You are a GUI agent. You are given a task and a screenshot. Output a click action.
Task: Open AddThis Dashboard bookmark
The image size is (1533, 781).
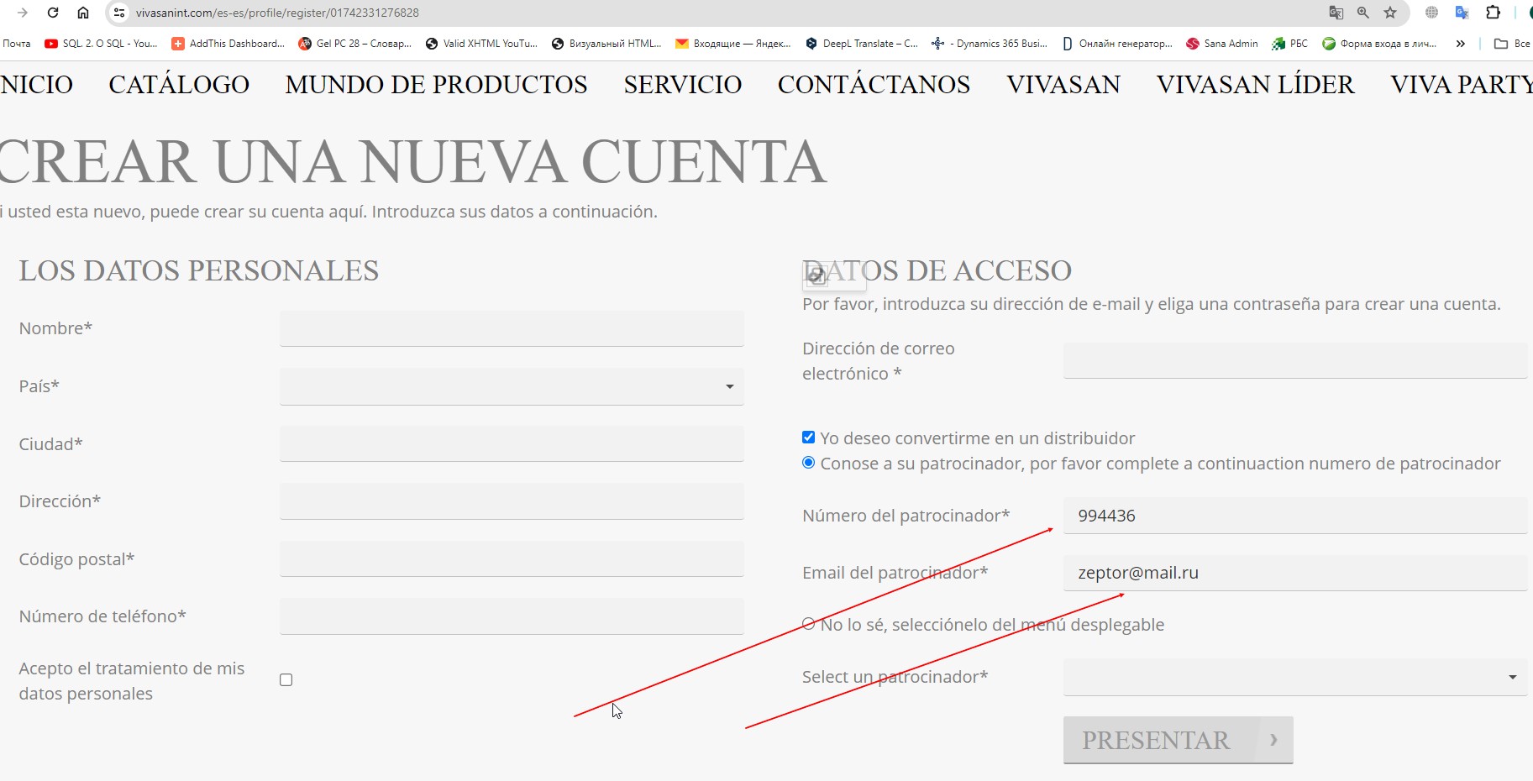pyautogui.click(x=228, y=44)
